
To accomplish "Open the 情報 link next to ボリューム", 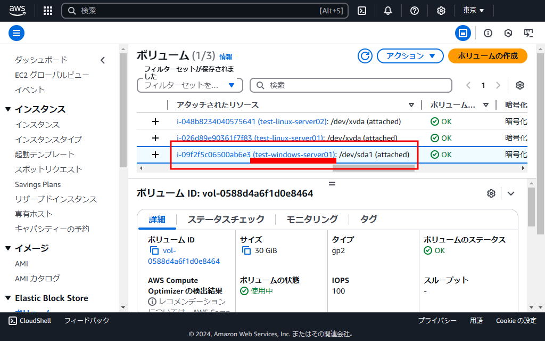I will [226, 56].
